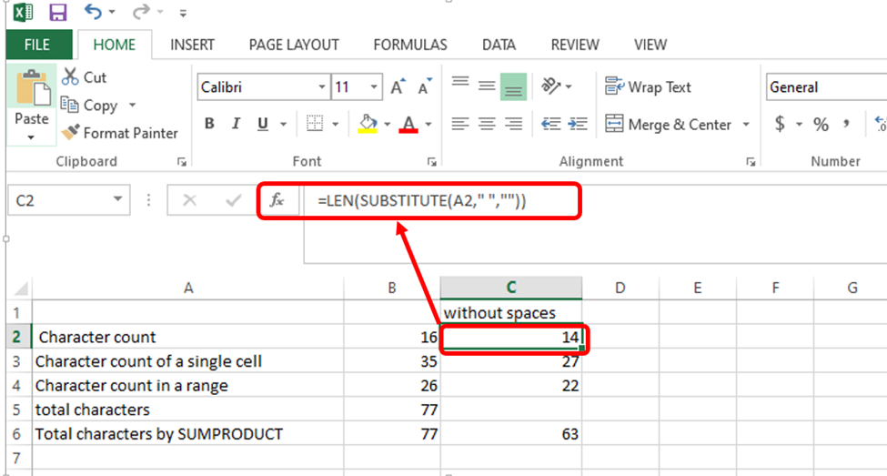Toggle Underline formatting
Screen dimensions: 887x476
263,124
